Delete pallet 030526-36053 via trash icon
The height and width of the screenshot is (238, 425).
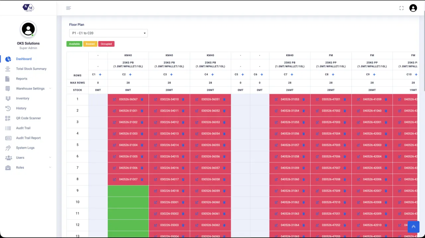click(x=224, y=122)
